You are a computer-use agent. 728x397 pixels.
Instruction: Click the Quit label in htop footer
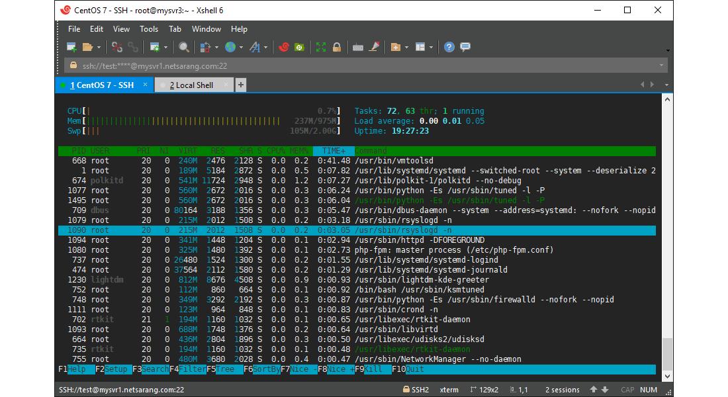click(x=415, y=369)
